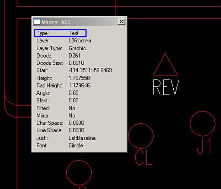Select the circle below the dialog

tap(79, 173)
